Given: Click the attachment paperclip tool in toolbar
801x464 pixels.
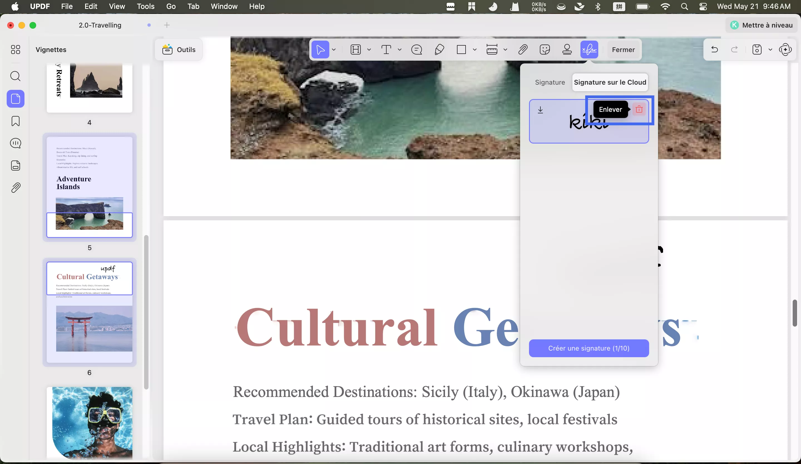Looking at the screenshot, I should tap(523, 50).
